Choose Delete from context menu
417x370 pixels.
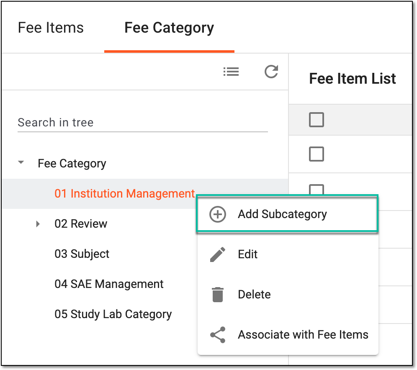[x=288, y=295]
